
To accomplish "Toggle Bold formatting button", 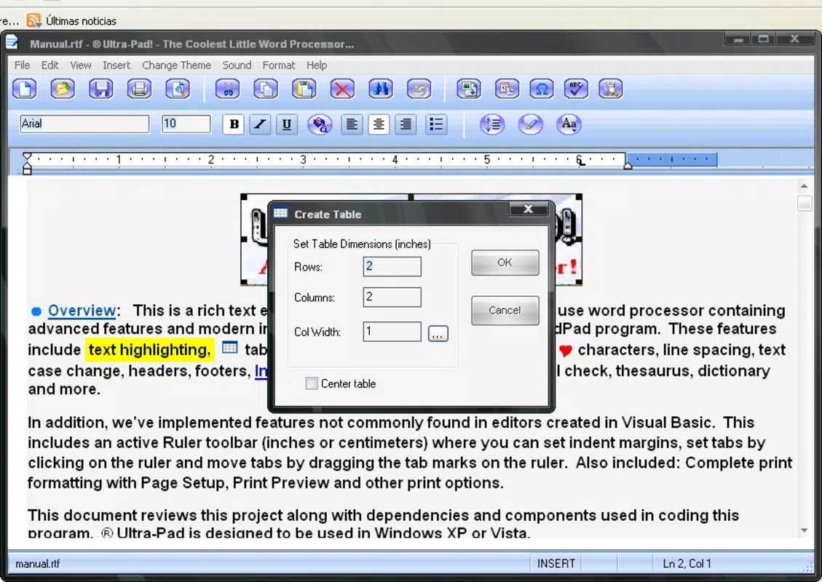I will click(233, 124).
